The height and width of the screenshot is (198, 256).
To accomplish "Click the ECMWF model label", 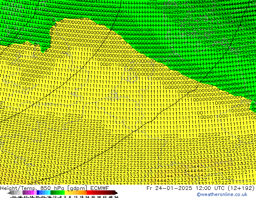I will 100,188.
